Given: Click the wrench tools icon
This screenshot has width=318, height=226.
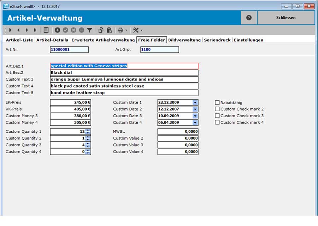Looking at the screenshot, I should (x=136, y=30).
